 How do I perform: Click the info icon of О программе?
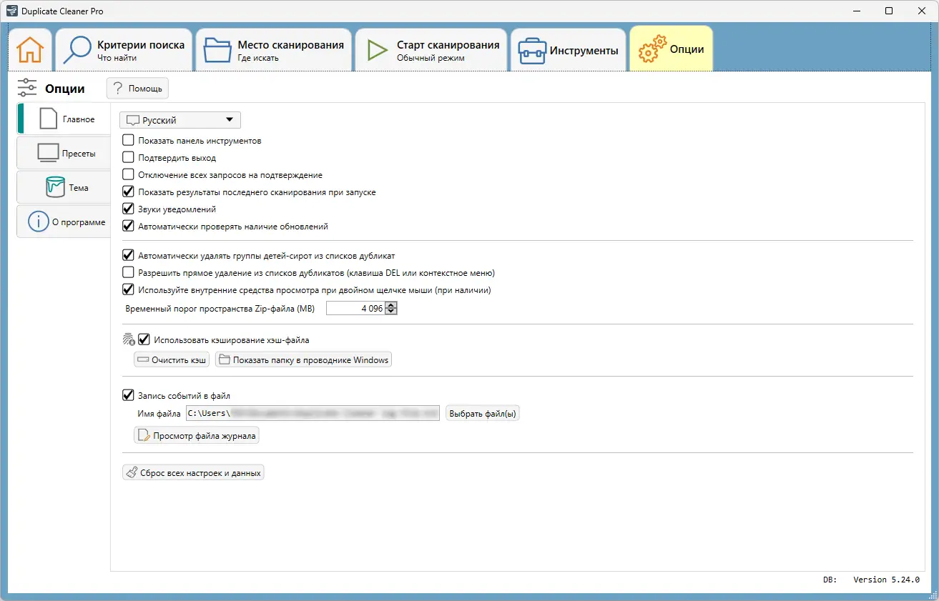point(38,222)
